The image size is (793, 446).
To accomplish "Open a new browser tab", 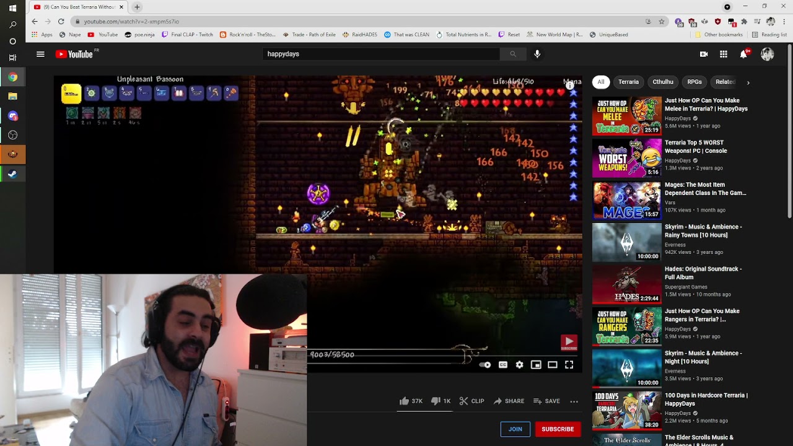I will (x=137, y=7).
